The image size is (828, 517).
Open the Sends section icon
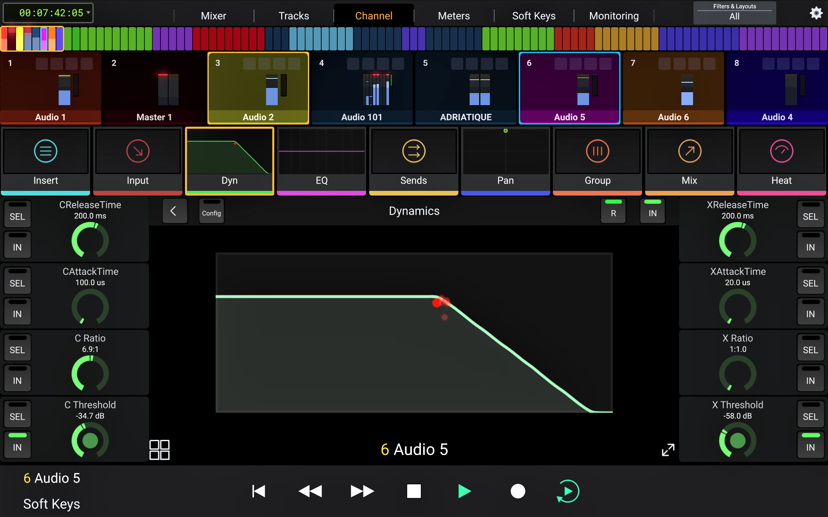click(x=414, y=151)
